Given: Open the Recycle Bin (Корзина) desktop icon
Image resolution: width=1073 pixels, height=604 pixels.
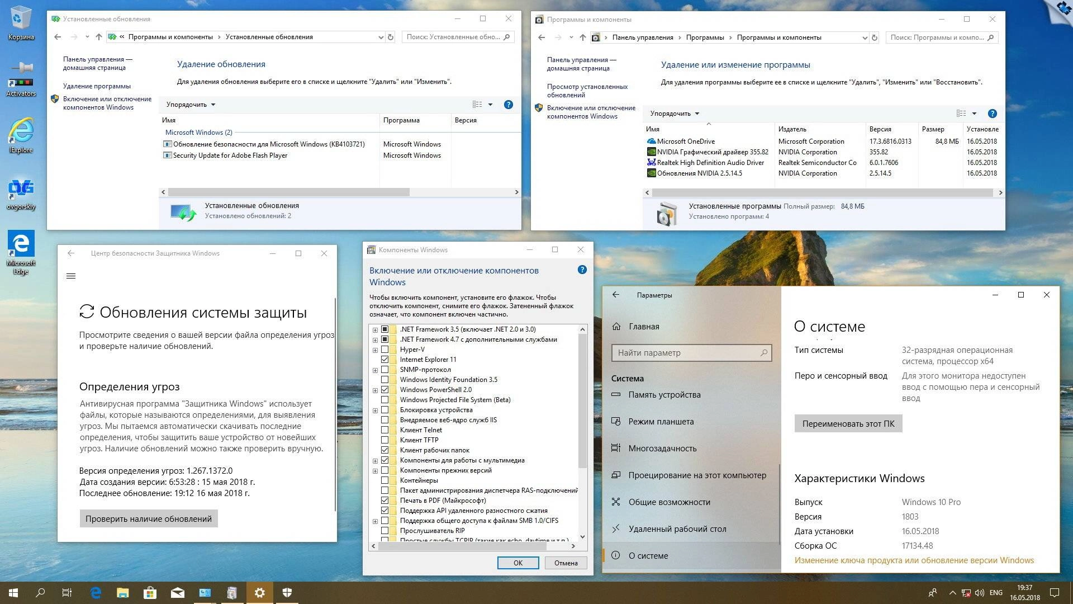Looking at the screenshot, I should coord(21,23).
